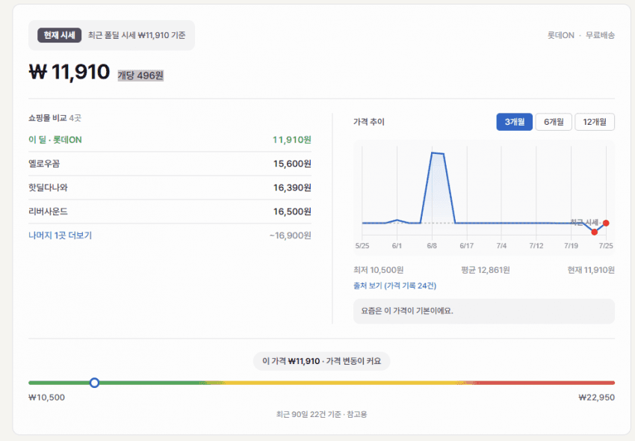Click the 개당 496원 unit price label
The height and width of the screenshot is (441, 635).
[140, 75]
